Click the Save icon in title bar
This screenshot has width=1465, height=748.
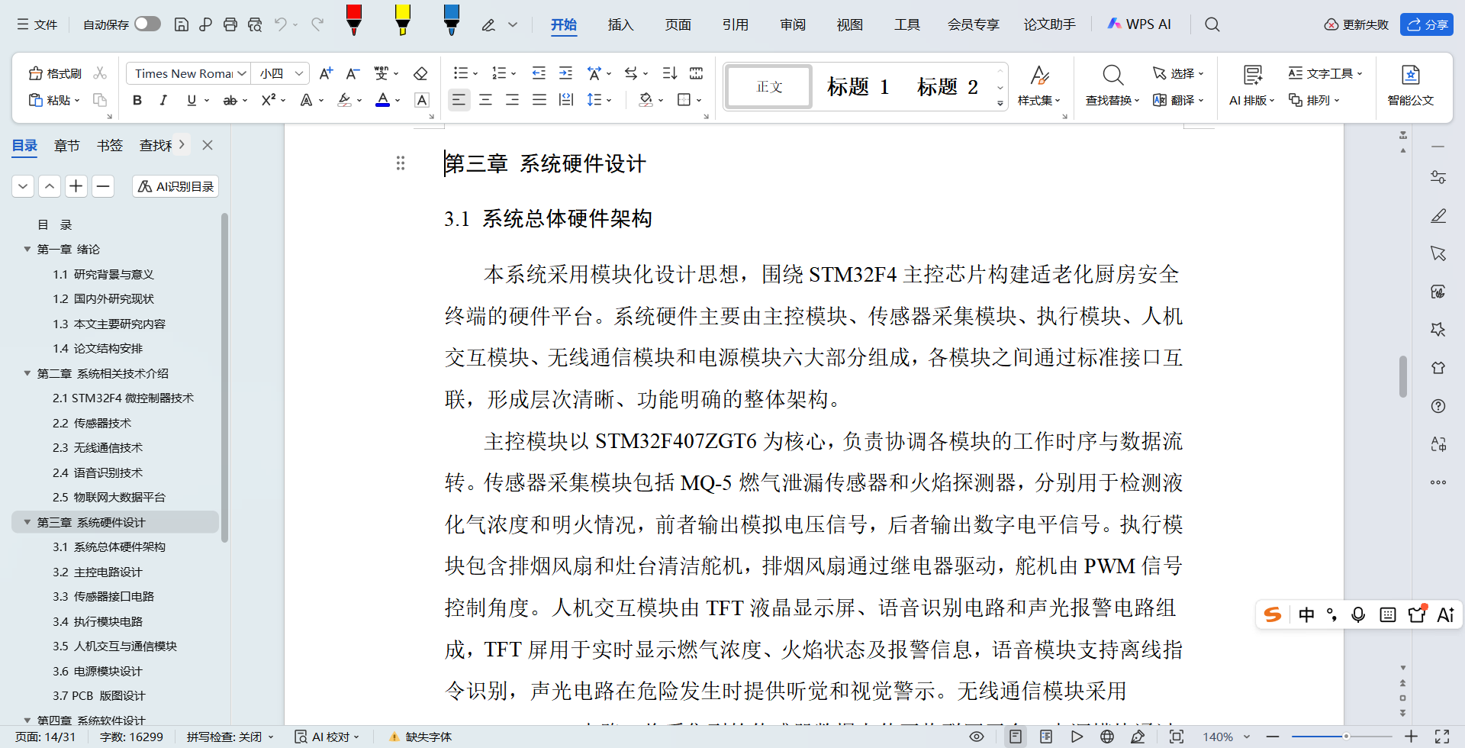point(182,24)
